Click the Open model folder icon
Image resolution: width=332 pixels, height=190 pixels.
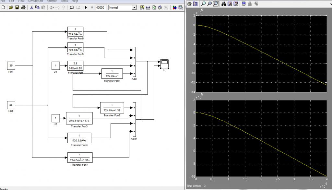click(x=11, y=7)
